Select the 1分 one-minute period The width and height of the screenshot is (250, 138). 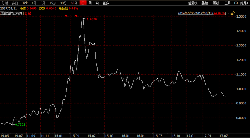point(34,3)
